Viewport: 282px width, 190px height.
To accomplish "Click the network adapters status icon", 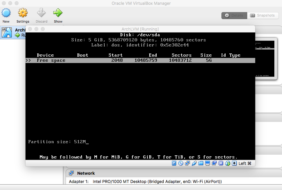I will pyautogui.click(x=187, y=163).
